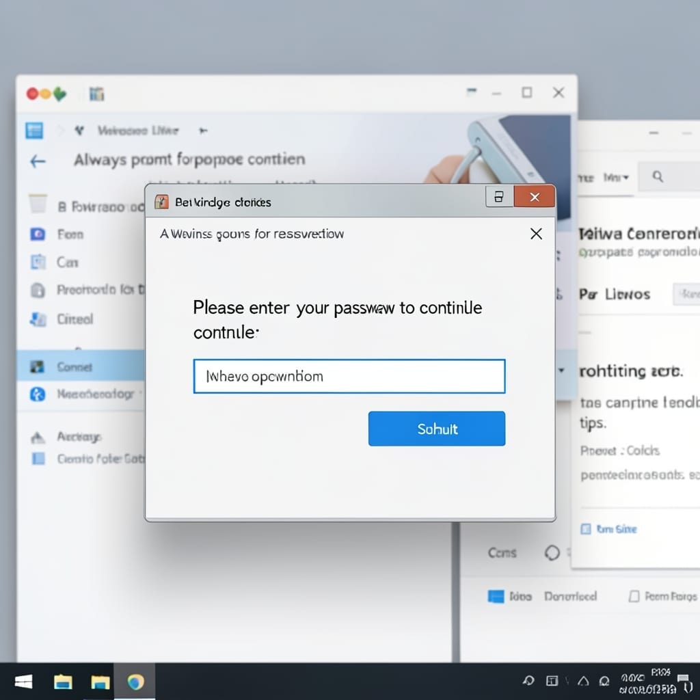Open the Comto foler sidebar item
The image size is (700, 700).
[x=100, y=459]
